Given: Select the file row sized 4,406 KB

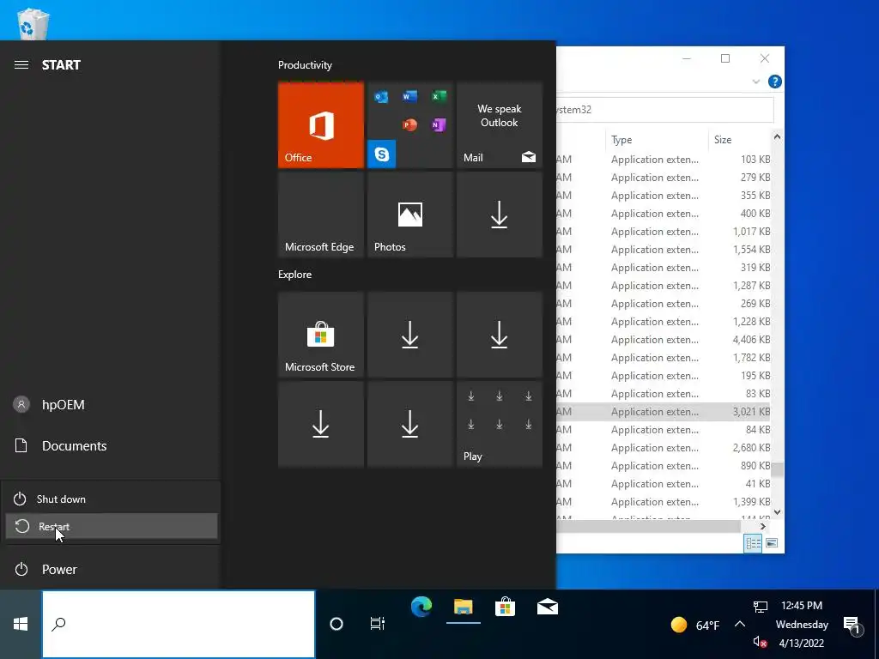Looking at the screenshot, I should [x=664, y=339].
